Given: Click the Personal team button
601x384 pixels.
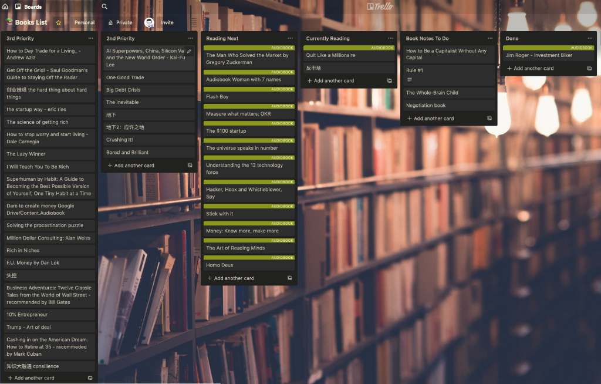Looking at the screenshot, I should coord(85,22).
